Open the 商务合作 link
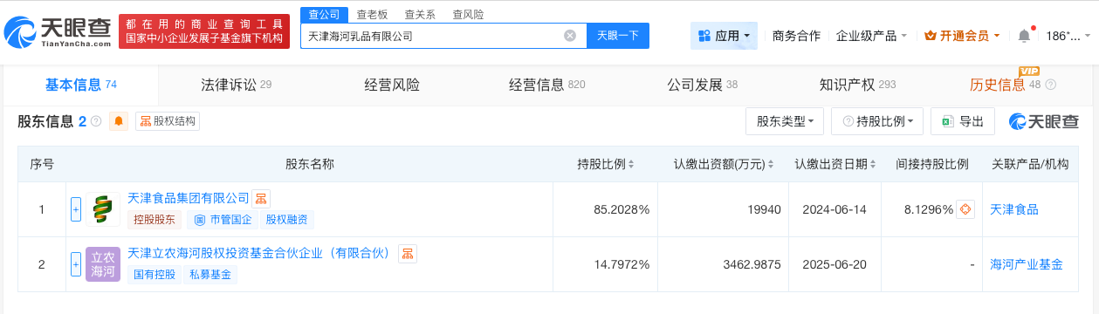 pyautogui.click(x=796, y=36)
